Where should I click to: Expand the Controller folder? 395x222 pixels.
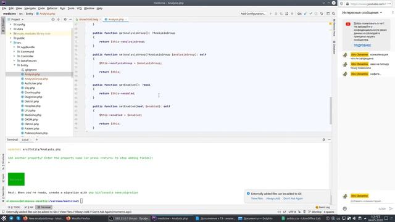coord(14,56)
